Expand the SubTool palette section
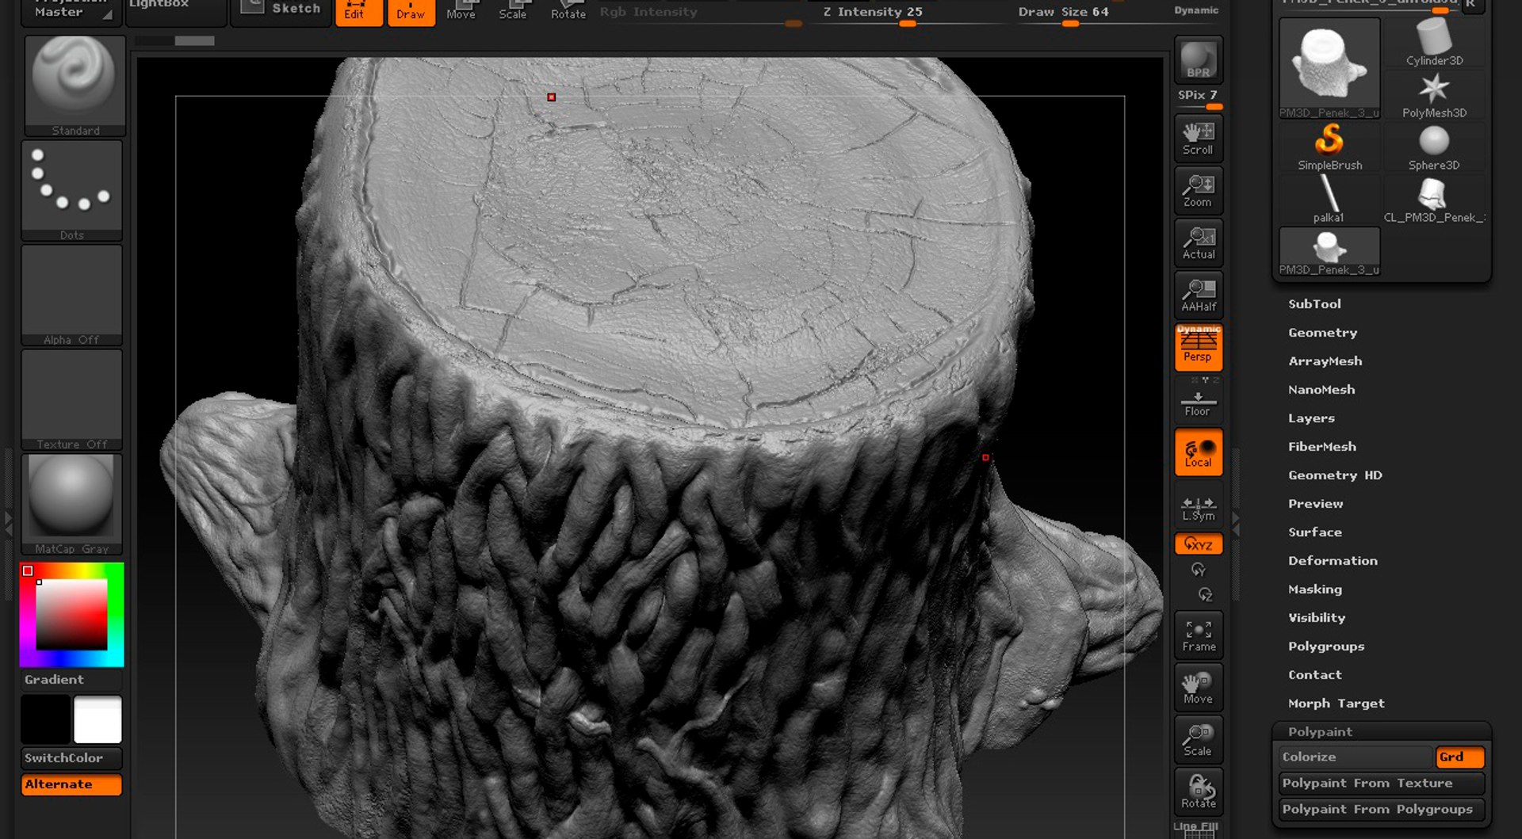Screen dimensions: 1522x839 1314,304
